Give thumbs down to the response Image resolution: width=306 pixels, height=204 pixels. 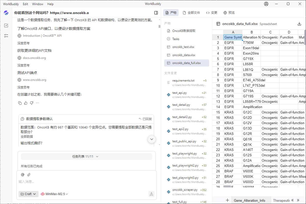[32, 103]
